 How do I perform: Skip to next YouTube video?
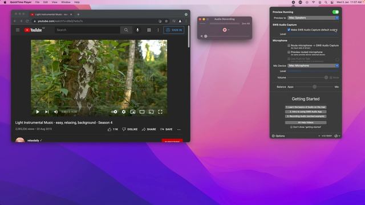click(x=47, y=112)
